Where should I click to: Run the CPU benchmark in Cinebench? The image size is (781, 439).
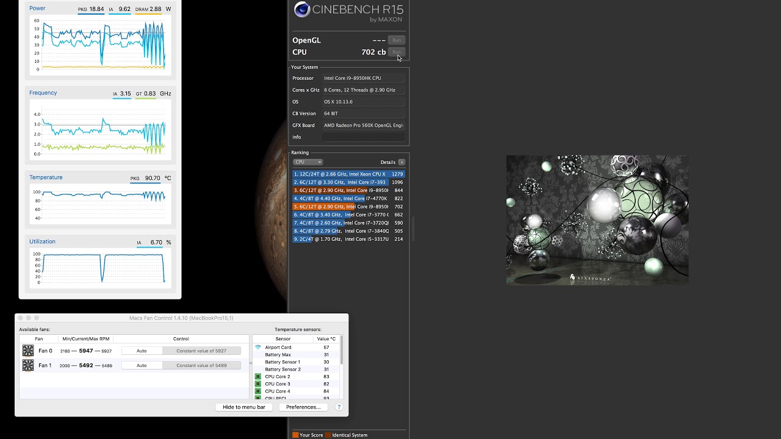397,52
